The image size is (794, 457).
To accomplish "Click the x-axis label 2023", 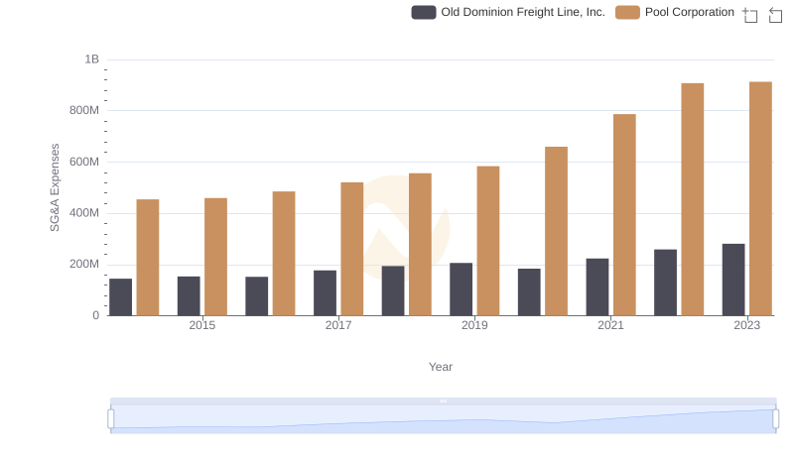I will 747,325.
